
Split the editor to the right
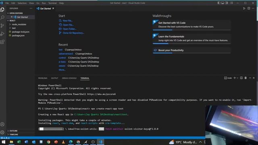249,8
